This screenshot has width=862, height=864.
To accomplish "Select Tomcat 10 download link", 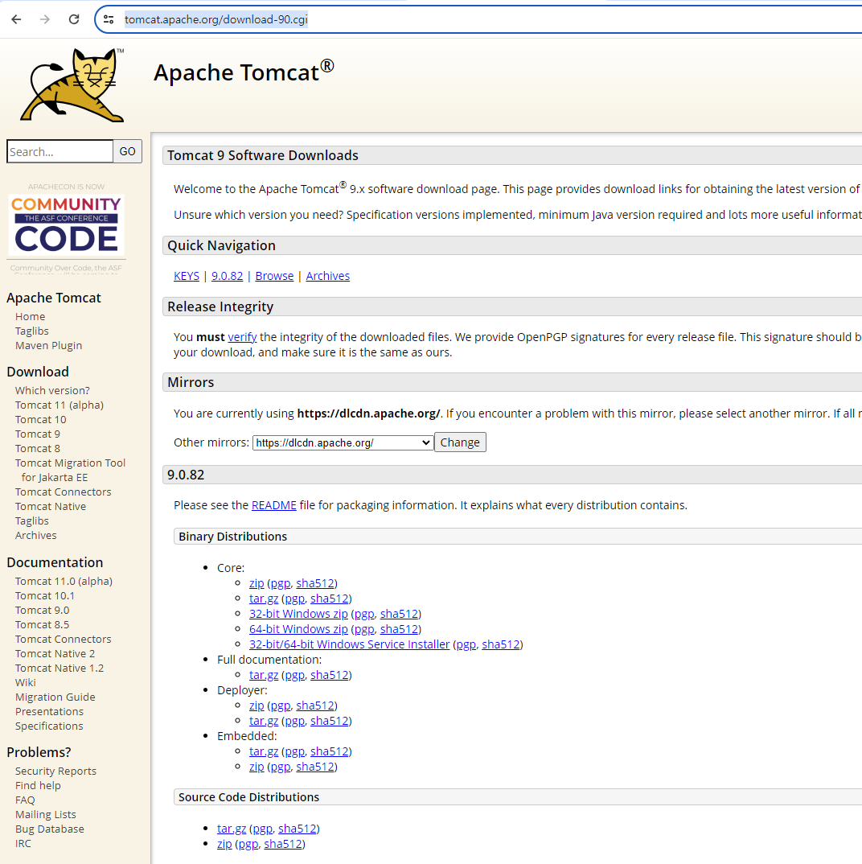I will [x=41, y=419].
